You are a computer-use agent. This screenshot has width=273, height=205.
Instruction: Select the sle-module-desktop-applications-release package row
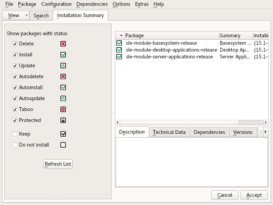[x=171, y=50]
